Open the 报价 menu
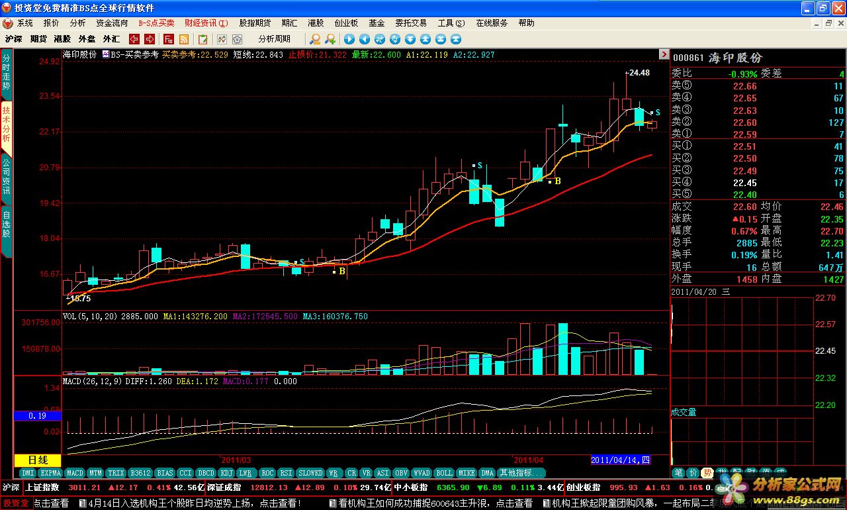Screen dimensions: 847x510 (51, 23)
